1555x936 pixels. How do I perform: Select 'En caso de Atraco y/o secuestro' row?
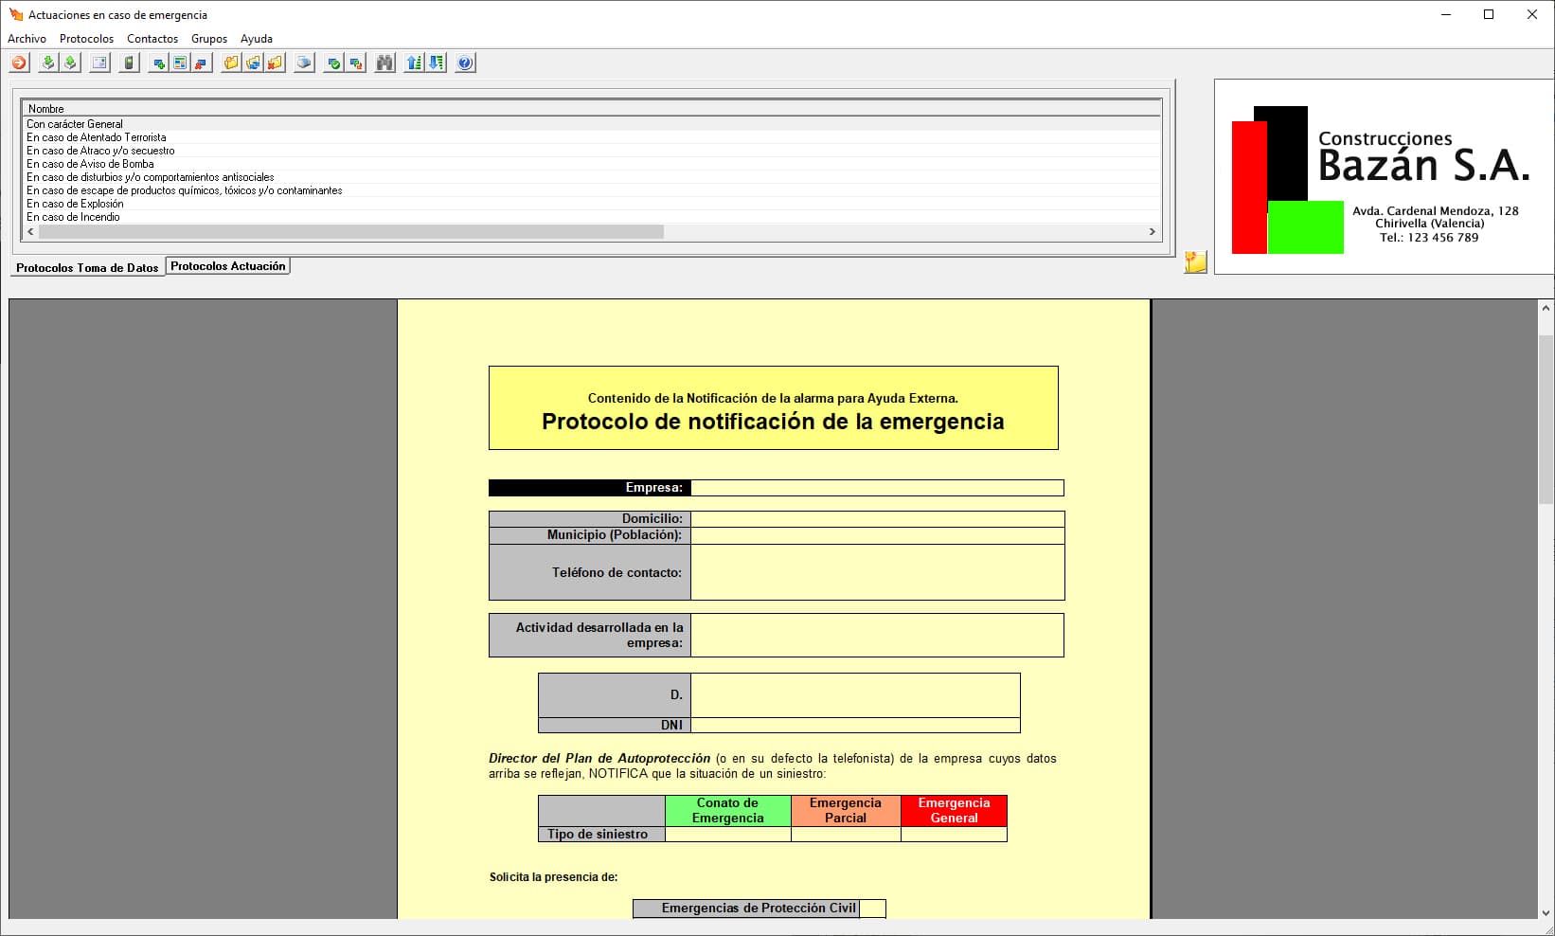tap(591, 151)
